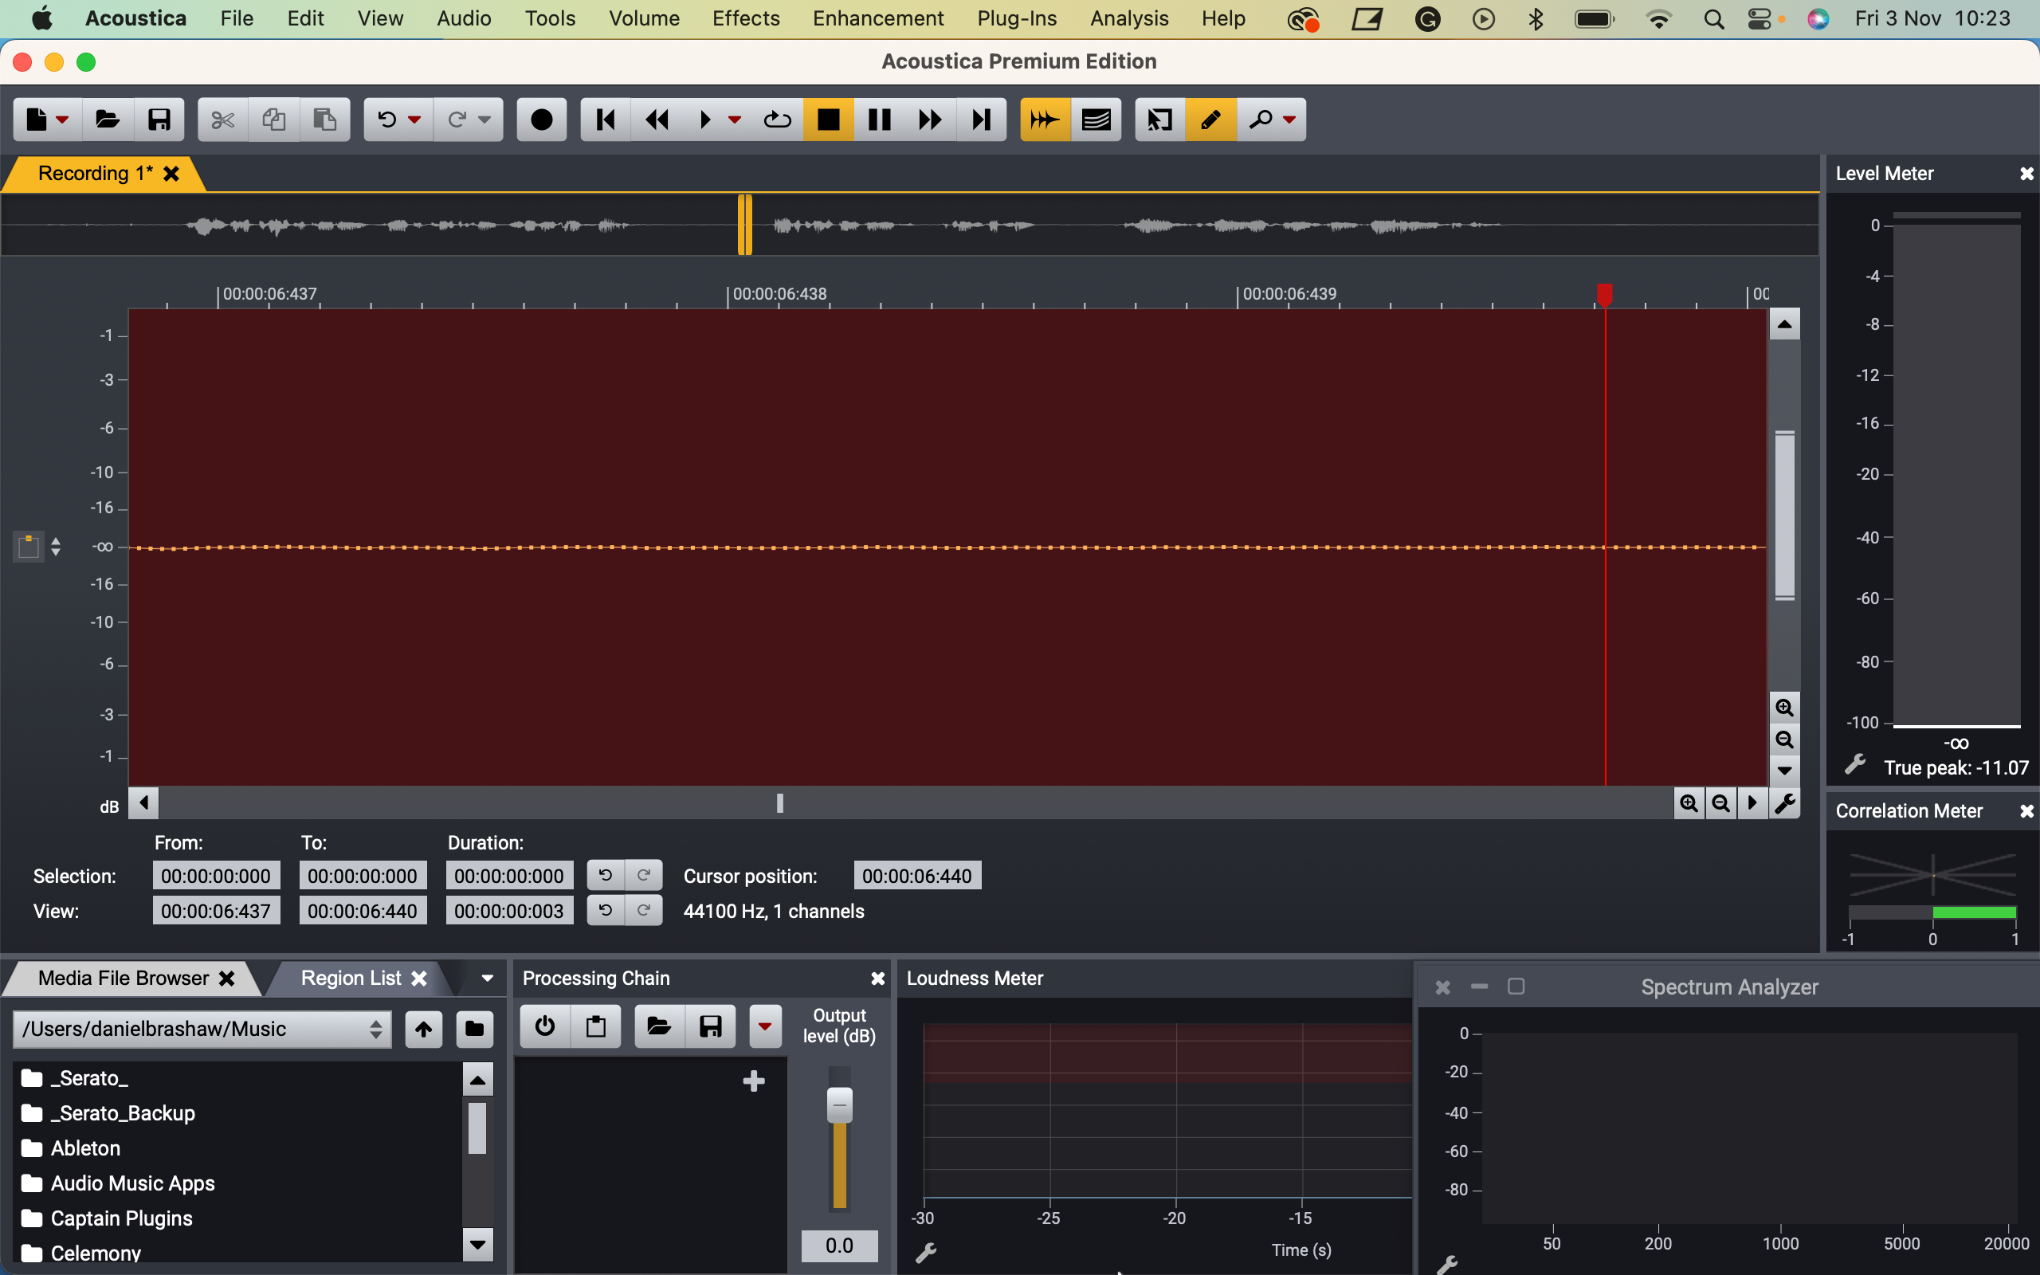Expand the zoom tool dropdown arrow
The image size is (2040, 1275).
click(x=1289, y=120)
